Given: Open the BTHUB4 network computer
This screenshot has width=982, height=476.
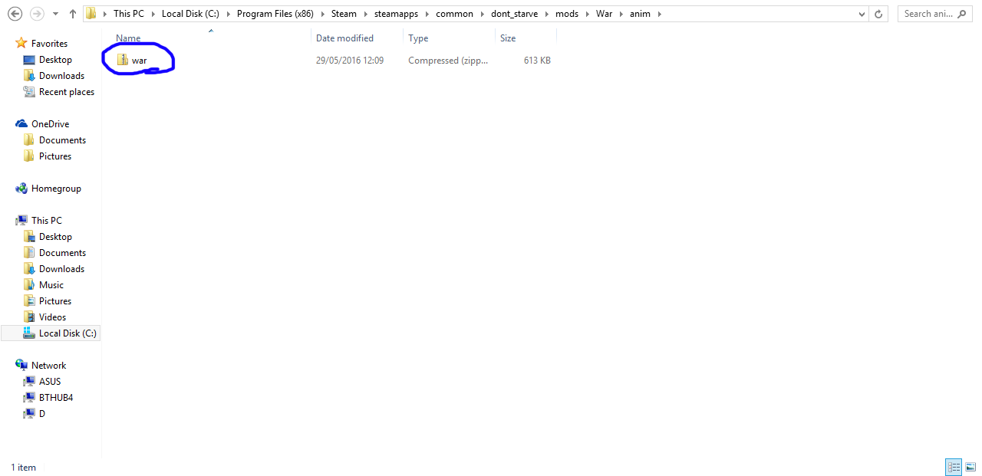Looking at the screenshot, I should pos(56,398).
